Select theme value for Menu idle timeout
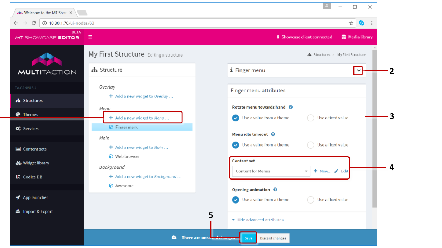The image size is (442, 248). (x=236, y=145)
